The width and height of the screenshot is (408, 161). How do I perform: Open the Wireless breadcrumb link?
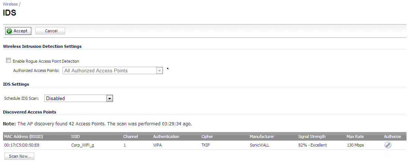10,4
